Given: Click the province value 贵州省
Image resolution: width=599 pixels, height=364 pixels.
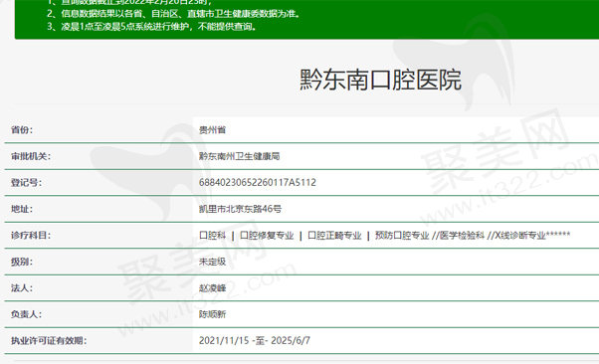Looking at the screenshot, I should [212, 130].
